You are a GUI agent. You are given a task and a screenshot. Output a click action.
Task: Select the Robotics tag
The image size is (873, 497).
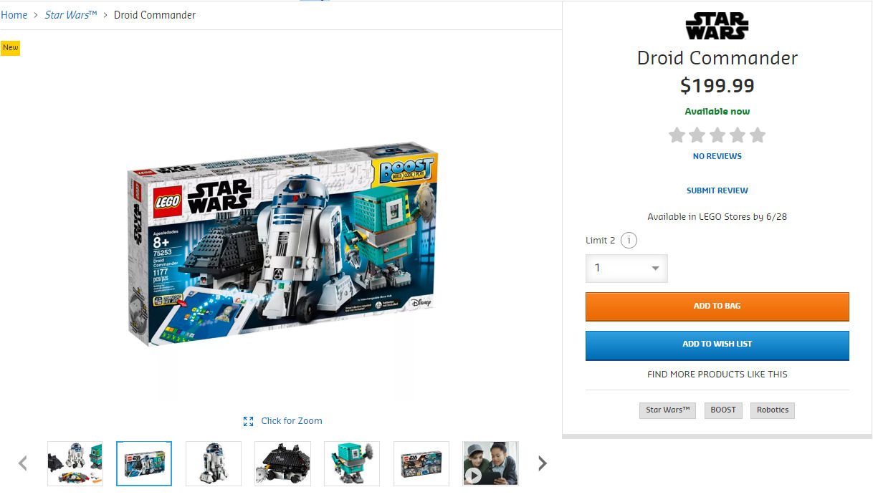pos(773,410)
